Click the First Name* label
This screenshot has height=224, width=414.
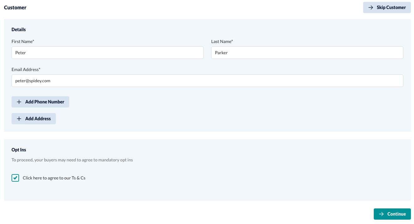pos(23,41)
